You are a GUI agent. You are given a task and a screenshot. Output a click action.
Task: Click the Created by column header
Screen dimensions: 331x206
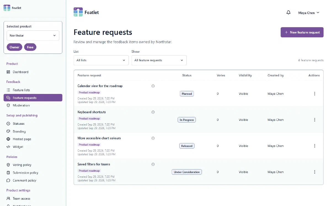(x=276, y=75)
